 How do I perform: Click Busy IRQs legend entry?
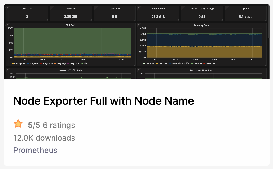(60, 64)
